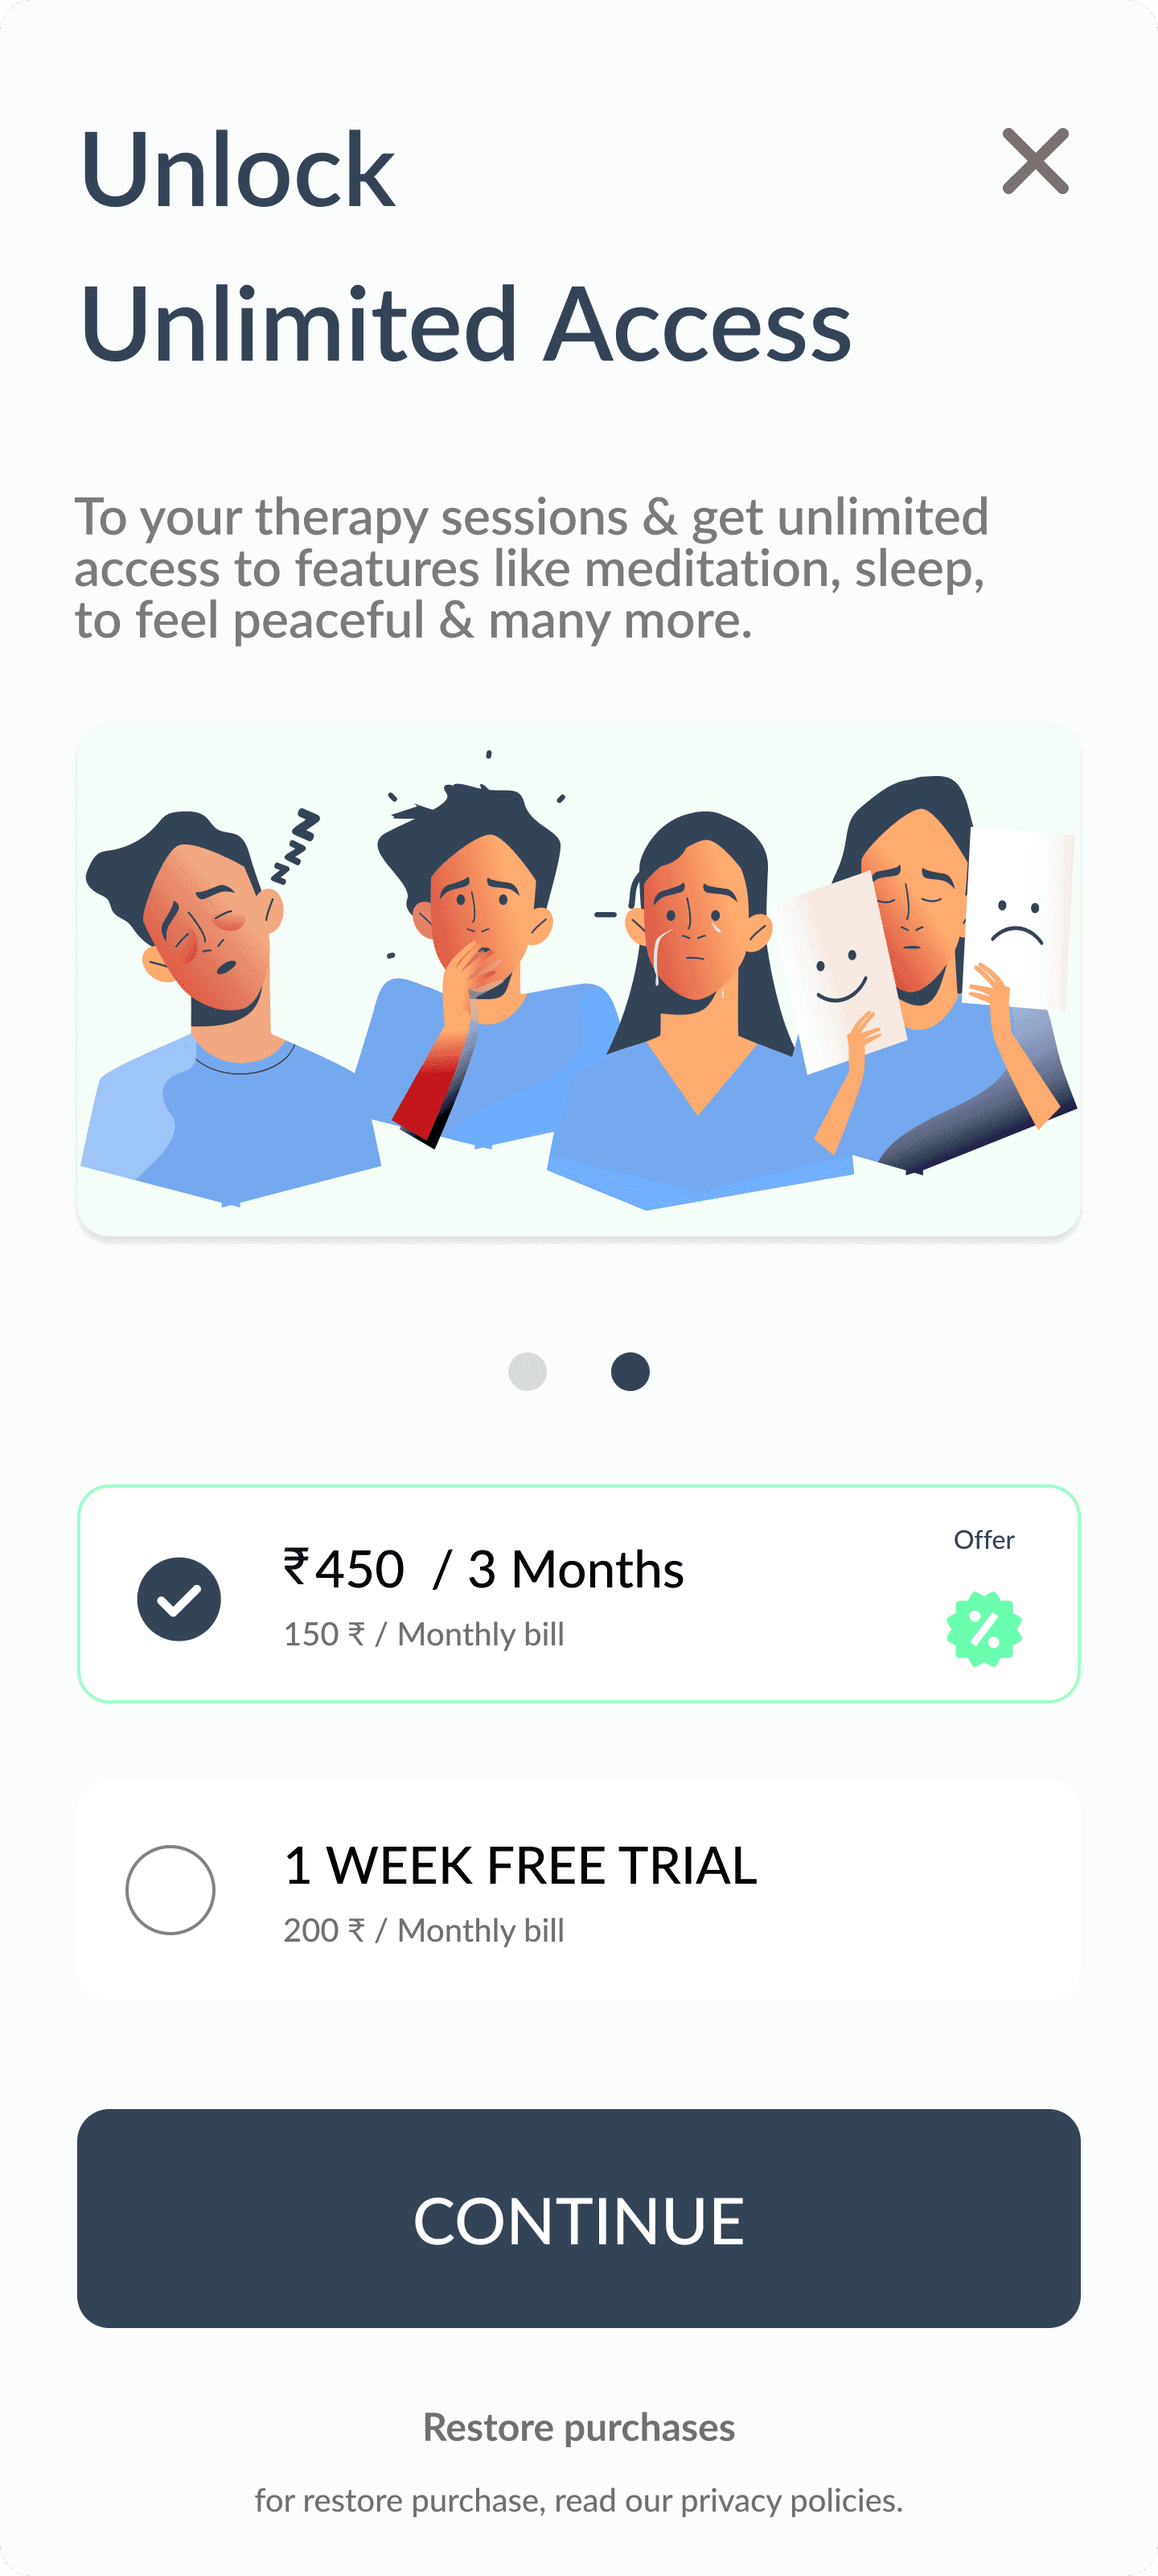Screen dimensions: 1158x2576
Task: Tap the CONTINUE button
Action: click(x=578, y=2218)
